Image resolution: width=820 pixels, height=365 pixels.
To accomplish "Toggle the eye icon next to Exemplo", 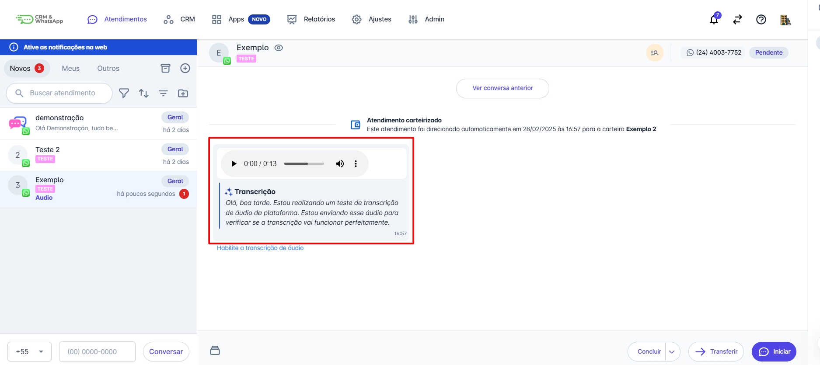I will click(x=279, y=48).
